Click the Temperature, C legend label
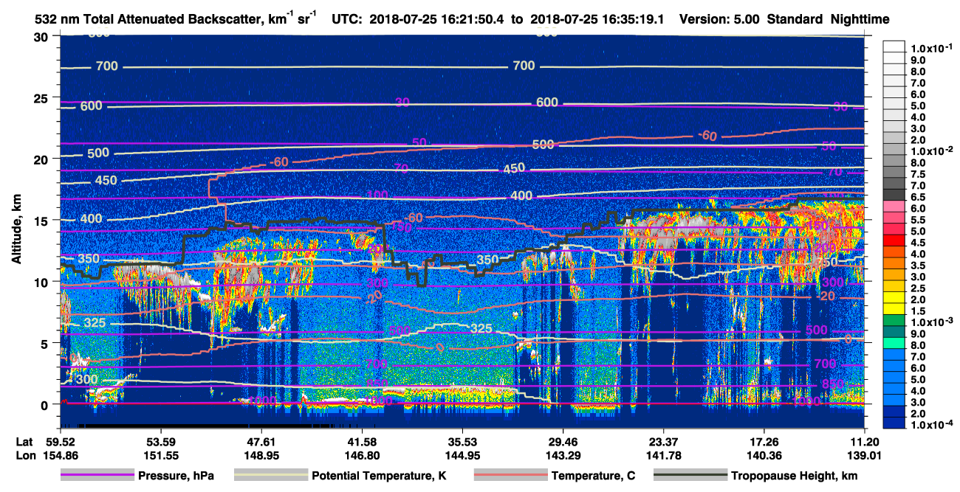 point(593,476)
